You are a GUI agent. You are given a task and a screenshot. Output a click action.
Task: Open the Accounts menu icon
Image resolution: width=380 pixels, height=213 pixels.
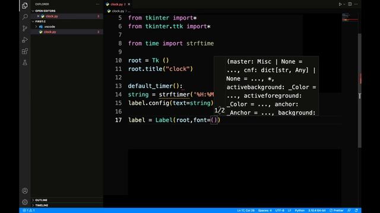(x=25, y=191)
